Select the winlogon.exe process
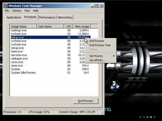This screenshot has width=162, height=121. (48, 58)
